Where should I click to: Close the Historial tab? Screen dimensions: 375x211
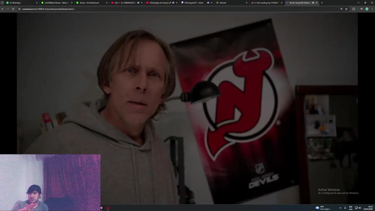(x=247, y=3)
